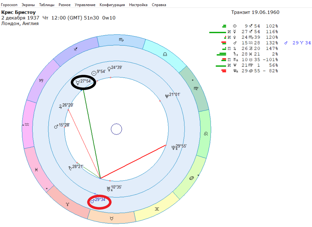Image resolution: width=312 pixels, height=227 pixels.
Task: Select the Sun row with 102% in table
Action: click(x=250, y=26)
